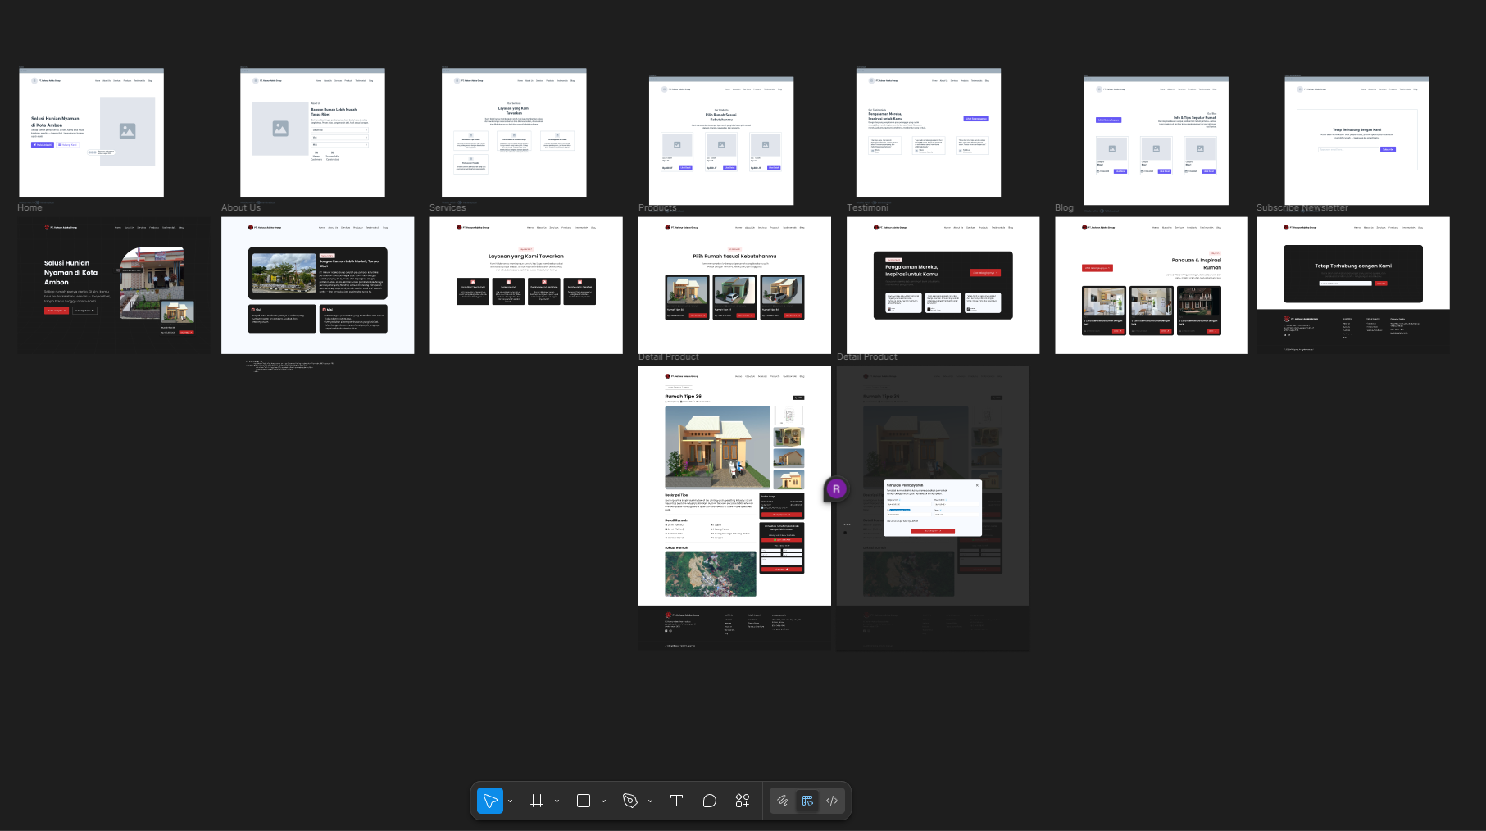Expand the Pen tool options dropdown

coord(650,801)
